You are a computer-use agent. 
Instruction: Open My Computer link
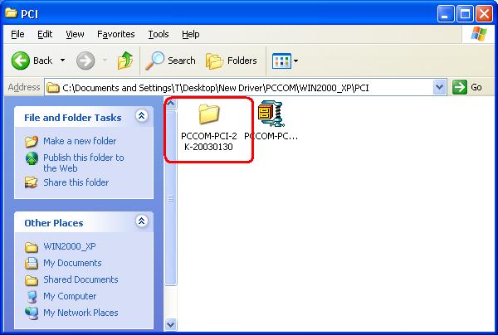70,296
